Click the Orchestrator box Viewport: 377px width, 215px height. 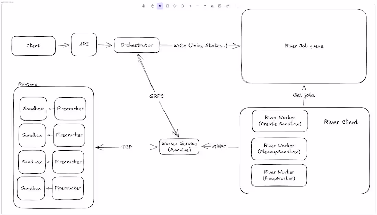pyautogui.click(x=136, y=45)
